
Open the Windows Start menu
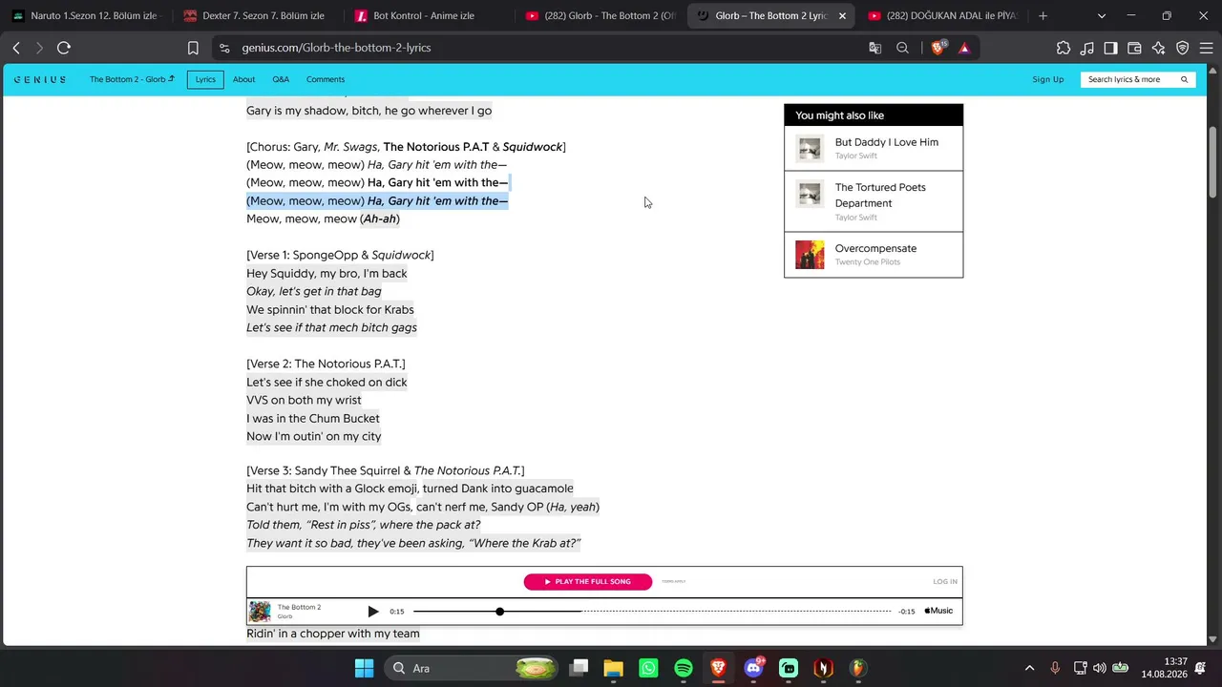click(x=364, y=668)
